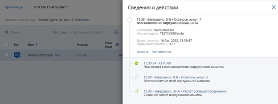This screenshot has width=278, height=104.
Task: Click progress circle next to Восстановление всей виртуальной машины
Action: [136, 78]
